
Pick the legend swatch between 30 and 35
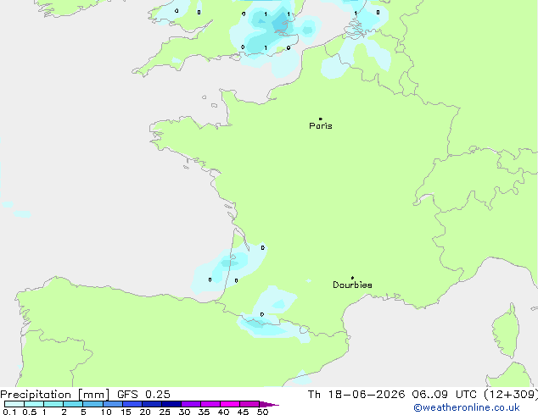pyautogui.click(x=191, y=404)
